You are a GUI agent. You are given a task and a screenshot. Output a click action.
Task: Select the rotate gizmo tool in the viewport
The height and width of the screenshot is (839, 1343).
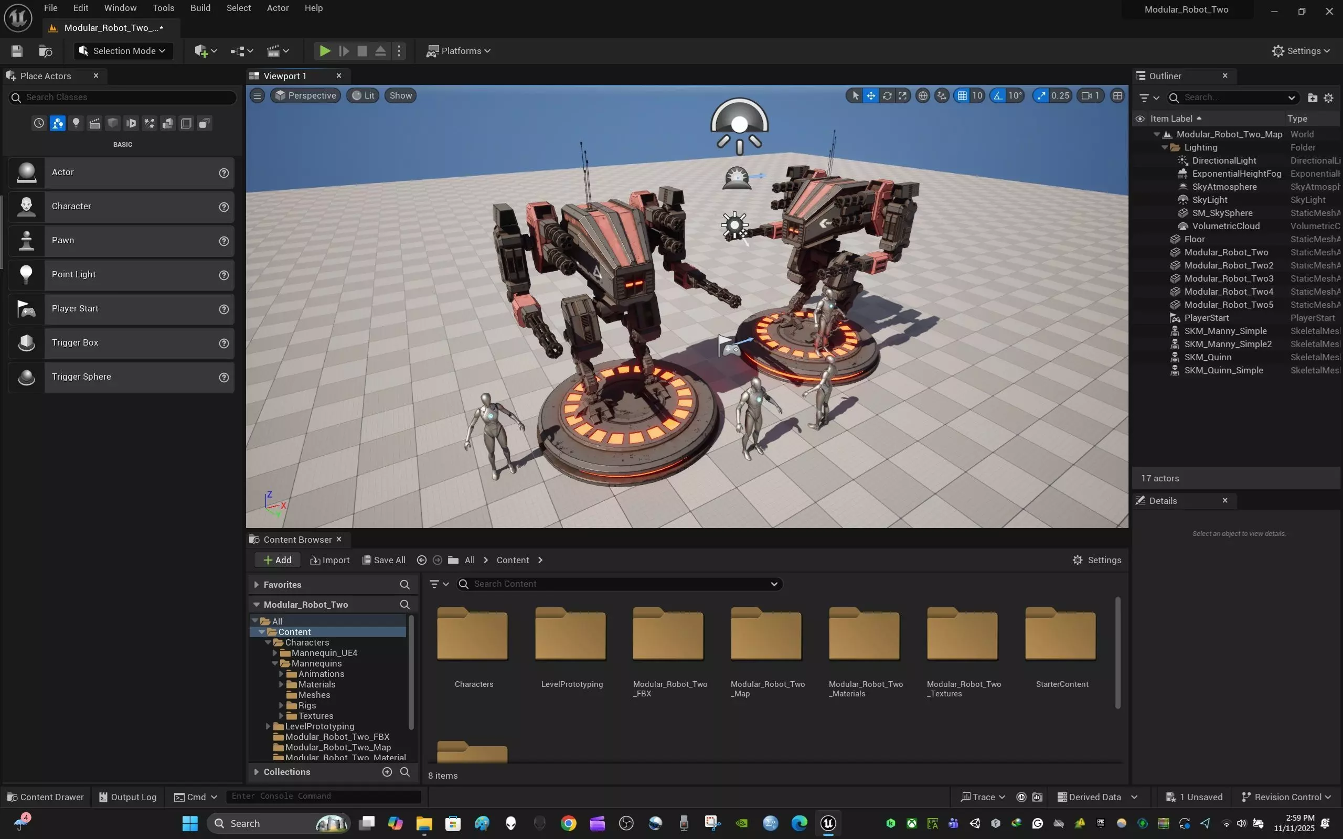887,95
